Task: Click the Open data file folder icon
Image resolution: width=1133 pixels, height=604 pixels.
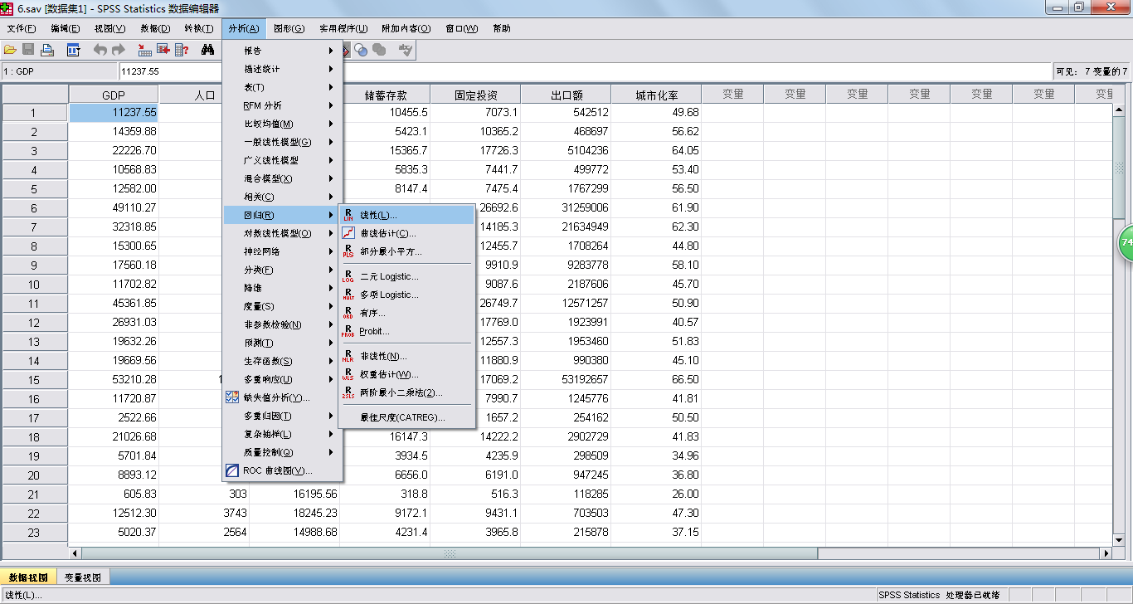Action: click(11, 50)
